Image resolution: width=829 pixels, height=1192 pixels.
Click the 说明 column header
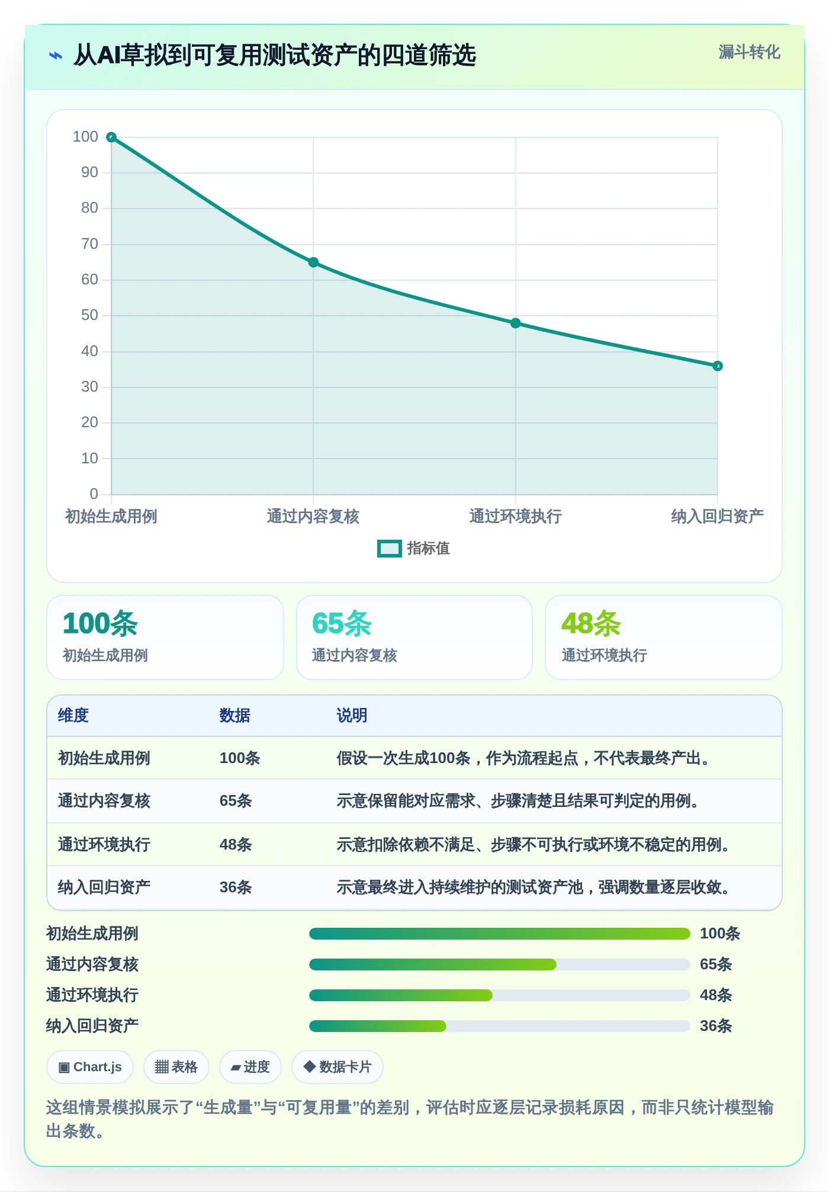click(x=352, y=716)
